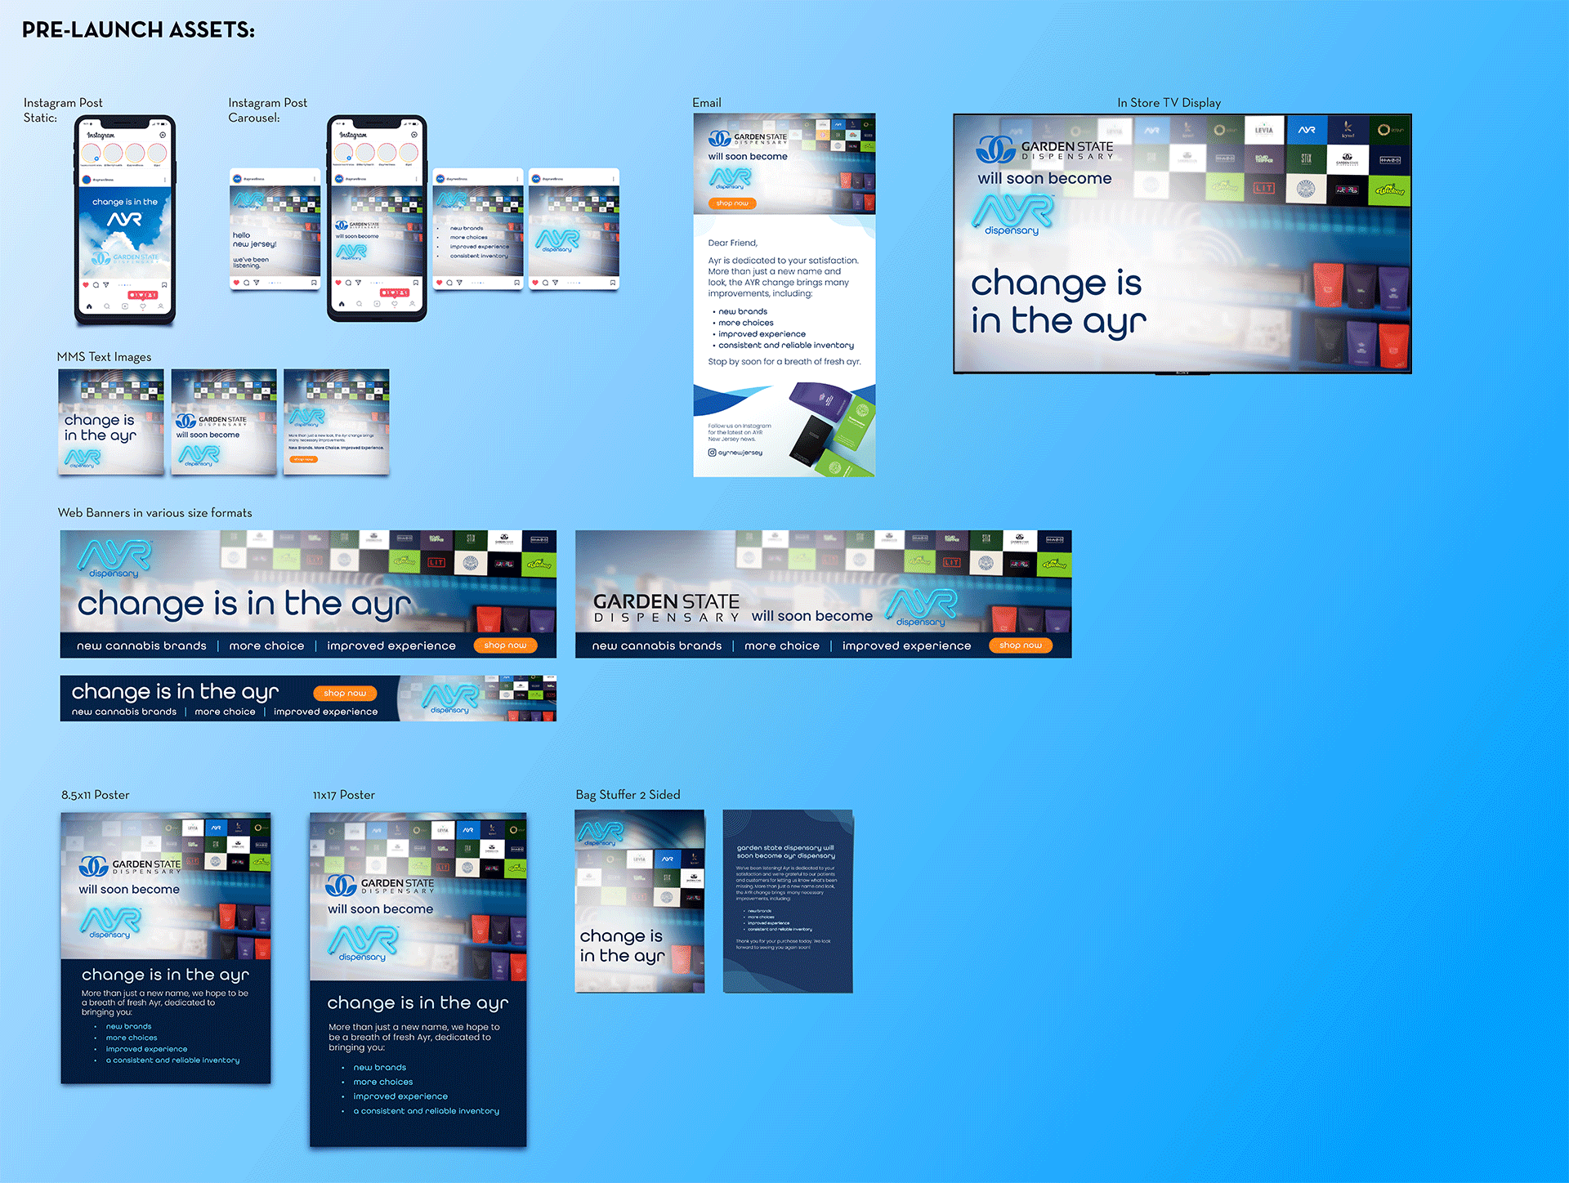Click 'change is in the ayr' text on TV display
The width and height of the screenshot is (1569, 1183).
[1058, 302]
